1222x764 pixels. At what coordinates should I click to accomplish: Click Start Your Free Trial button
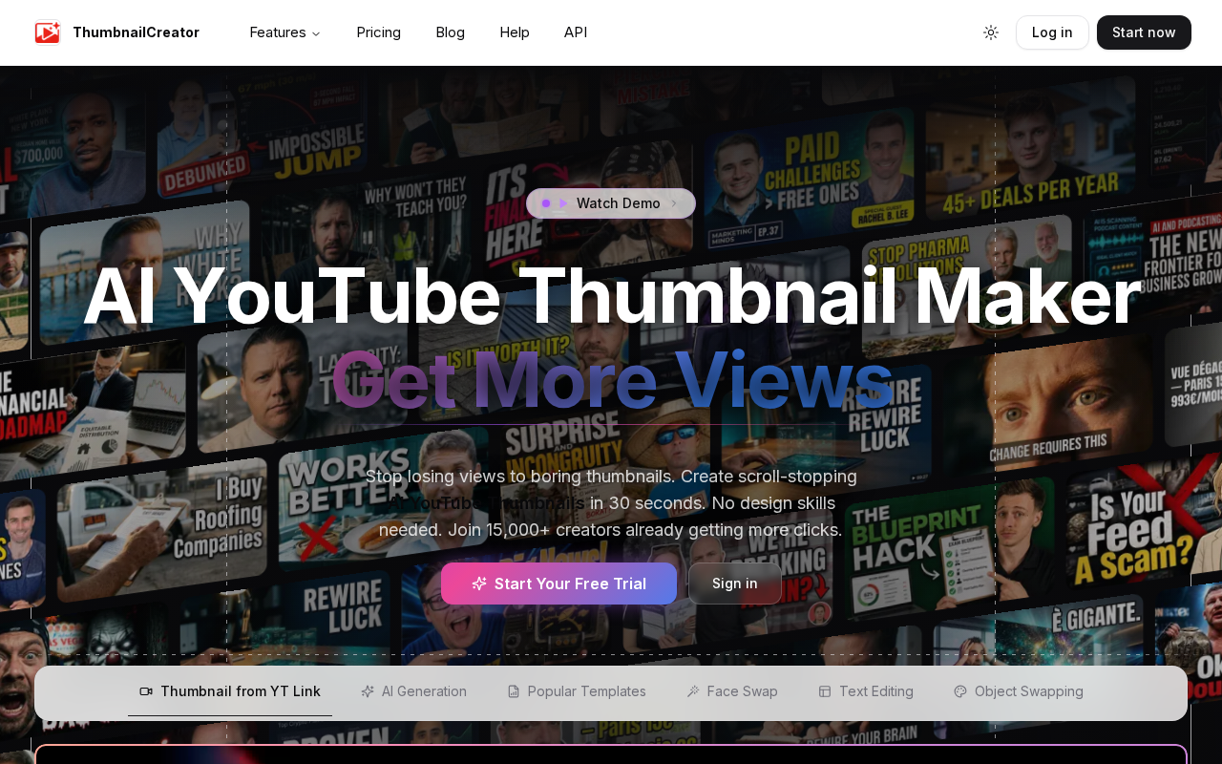click(558, 584)
